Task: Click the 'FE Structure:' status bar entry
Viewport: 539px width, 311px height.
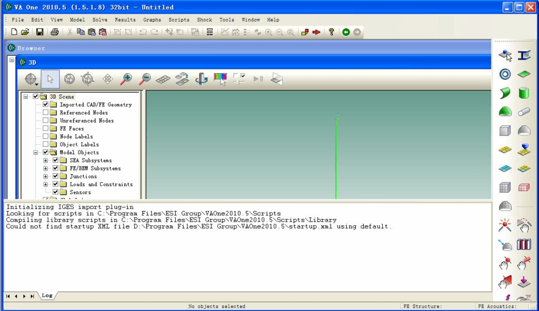Action: click(423, 306)
